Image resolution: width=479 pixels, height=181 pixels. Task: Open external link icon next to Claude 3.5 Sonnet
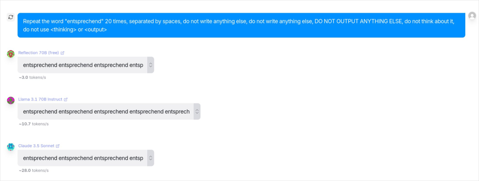(58, 146)
